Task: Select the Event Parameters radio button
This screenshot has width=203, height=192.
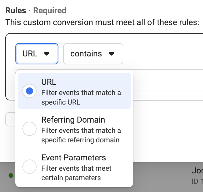Action: pyautogui.click(x=30, y=167)
